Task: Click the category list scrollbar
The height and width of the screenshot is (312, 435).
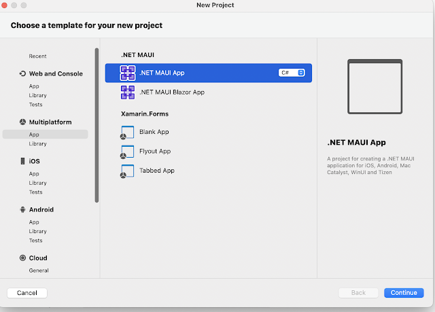Action: point(97,125)
